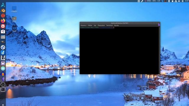Launch the Simplenote app from the dock
Viewport: 189px width, 106px height.
point(3,47)
